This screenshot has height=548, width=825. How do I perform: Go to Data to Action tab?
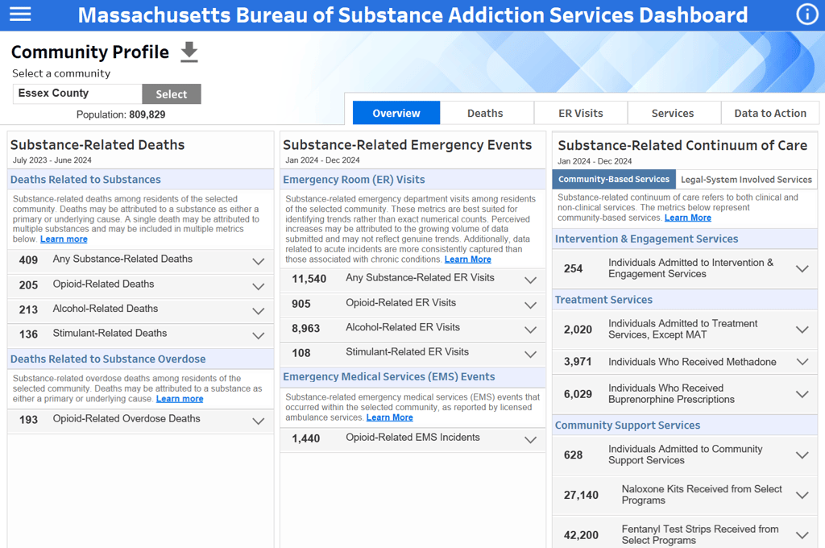[x=770, y=113]
